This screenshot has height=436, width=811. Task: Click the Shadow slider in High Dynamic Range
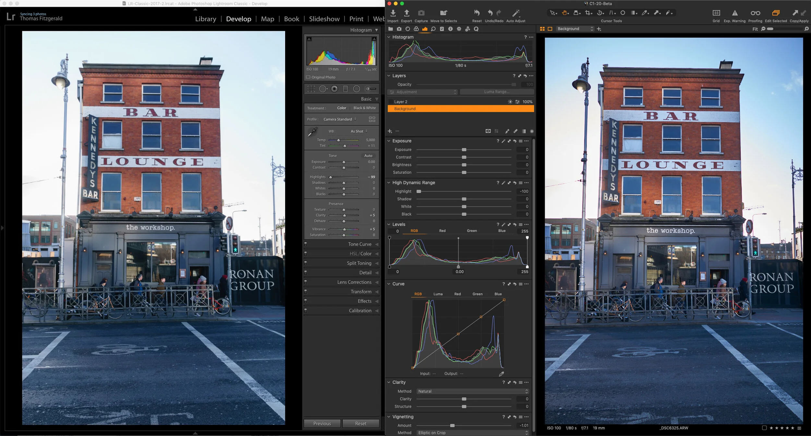coord(464,199)
